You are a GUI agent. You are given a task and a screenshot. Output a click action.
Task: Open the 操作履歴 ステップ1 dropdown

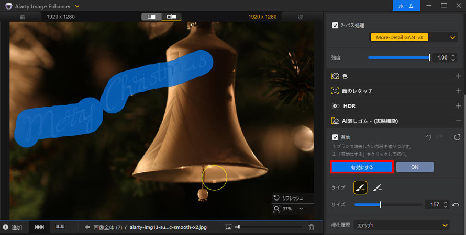(x=401, y=225)
